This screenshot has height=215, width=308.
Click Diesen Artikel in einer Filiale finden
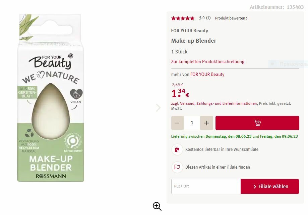coord(218,167)
